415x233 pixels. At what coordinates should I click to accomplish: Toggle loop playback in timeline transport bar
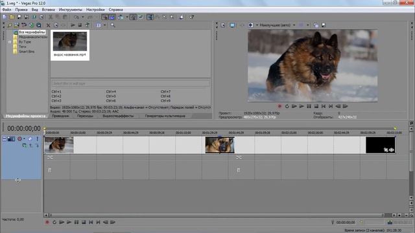point(54,222)
